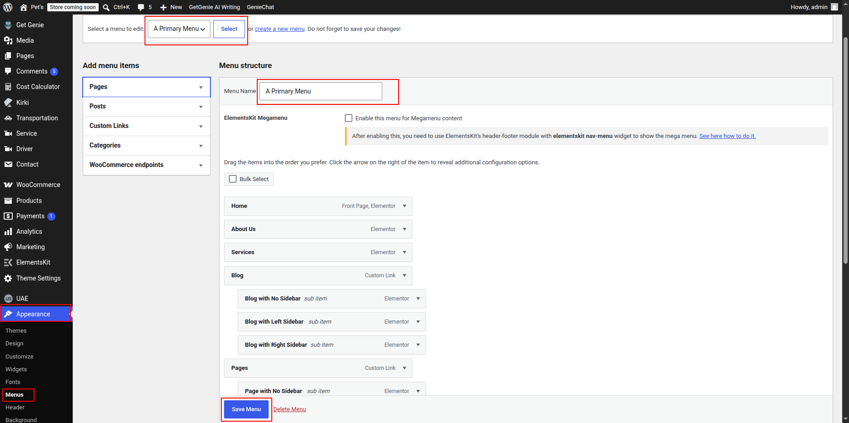Open Widgets submenu item
This screenshot has height=423, width=849.
click(16, 369)
